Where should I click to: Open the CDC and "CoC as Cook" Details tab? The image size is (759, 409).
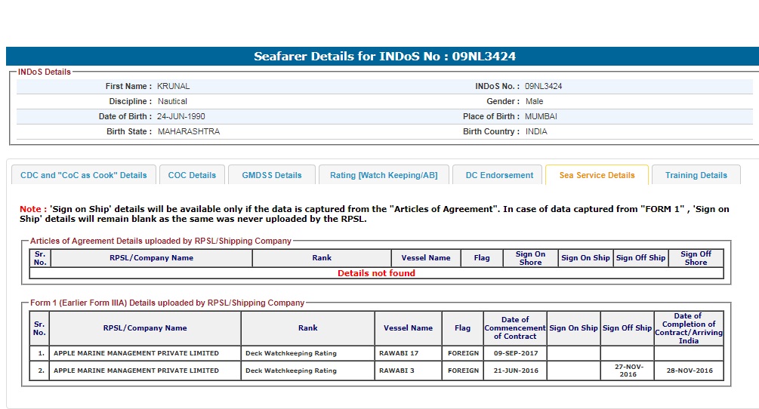click(84, 175)
